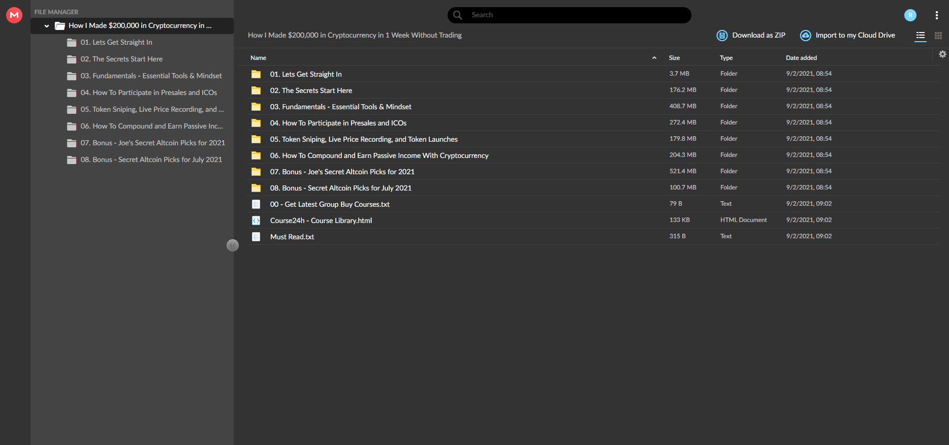Click the MEGA logo icon
The height and width of the screenshot is (445, 949).
[x=14, y=15]
